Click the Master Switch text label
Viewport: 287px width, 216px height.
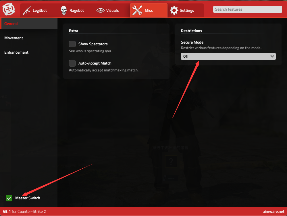[x=28, y=198]
